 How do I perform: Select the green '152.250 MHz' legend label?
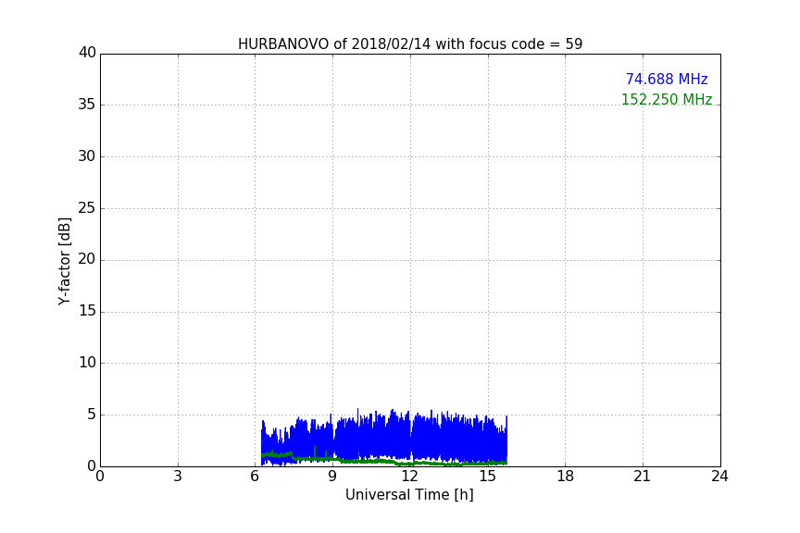[667, 99]
